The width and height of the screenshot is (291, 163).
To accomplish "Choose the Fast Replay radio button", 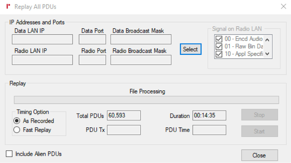I will click(x=17, y=130).
